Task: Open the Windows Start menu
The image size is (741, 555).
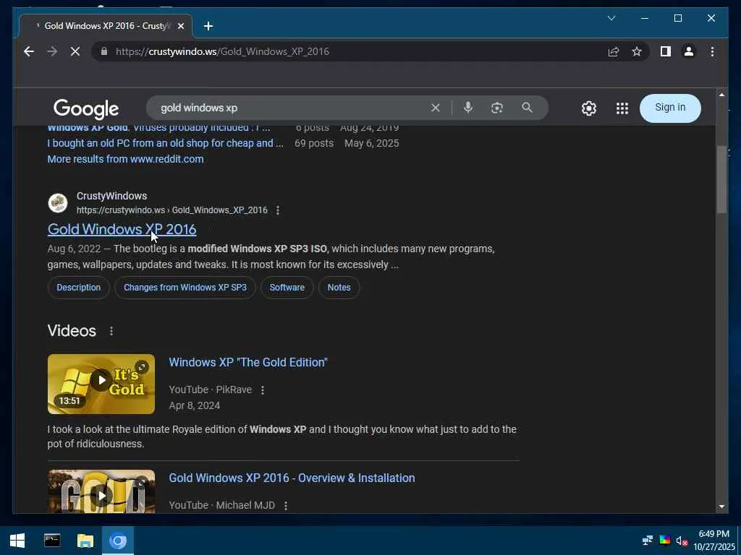Action: (17, 541)
